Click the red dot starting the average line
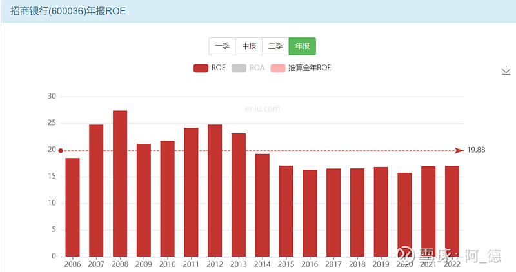 coord(61,151)
